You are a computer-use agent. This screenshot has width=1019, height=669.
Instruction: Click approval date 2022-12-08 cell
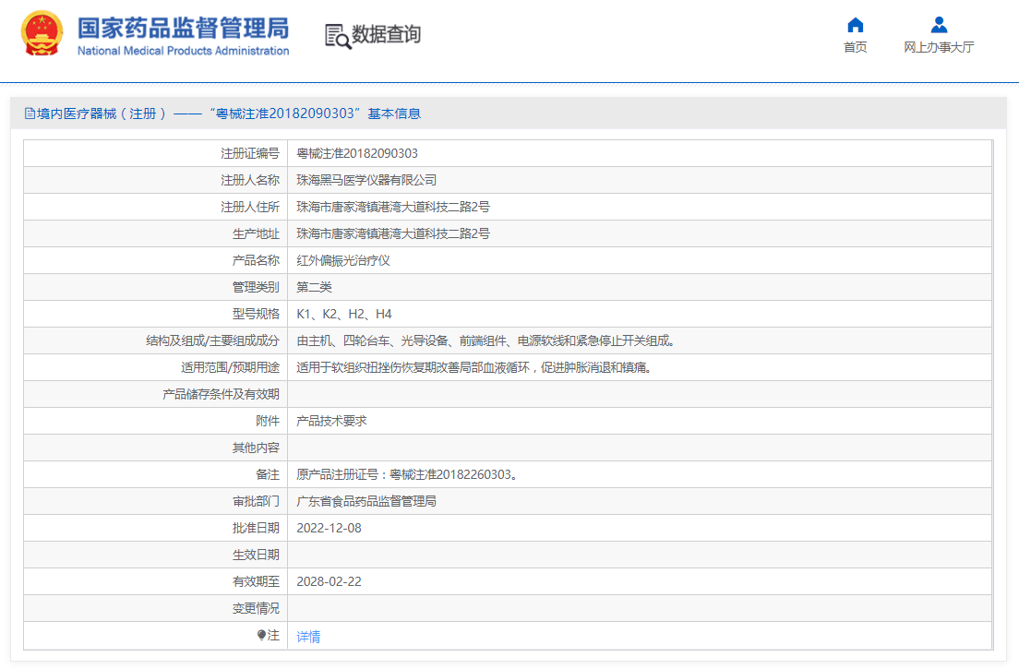pos(329,528)
